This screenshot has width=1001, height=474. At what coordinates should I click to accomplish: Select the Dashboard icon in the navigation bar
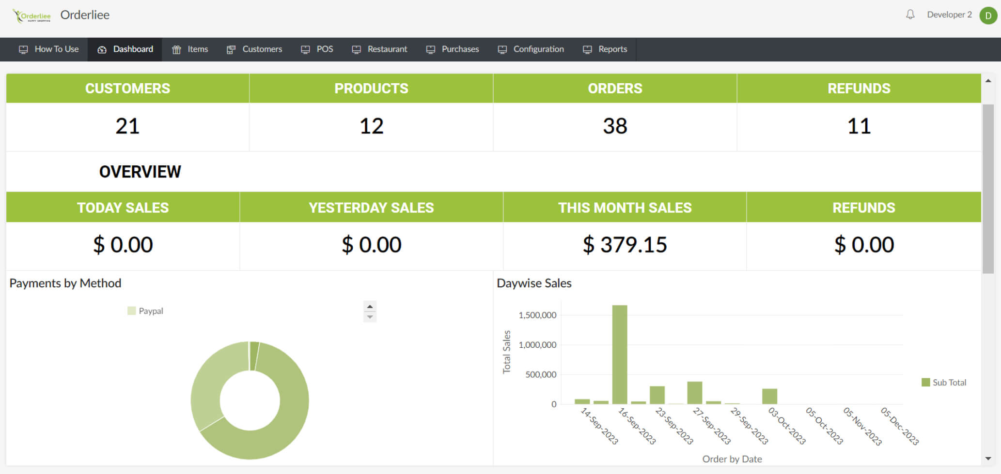102,49
